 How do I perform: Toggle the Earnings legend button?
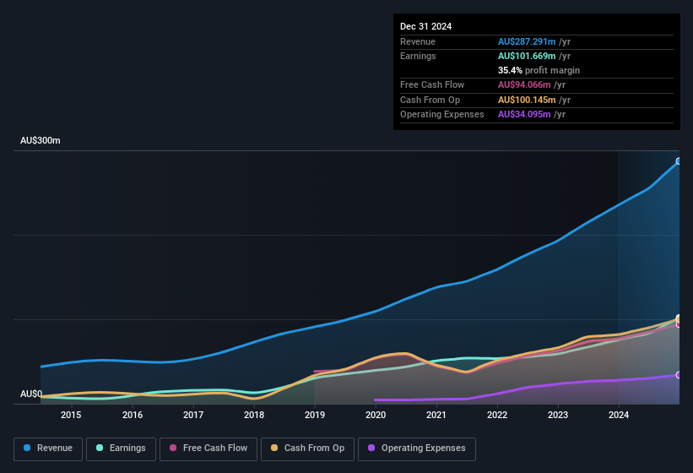121,449
